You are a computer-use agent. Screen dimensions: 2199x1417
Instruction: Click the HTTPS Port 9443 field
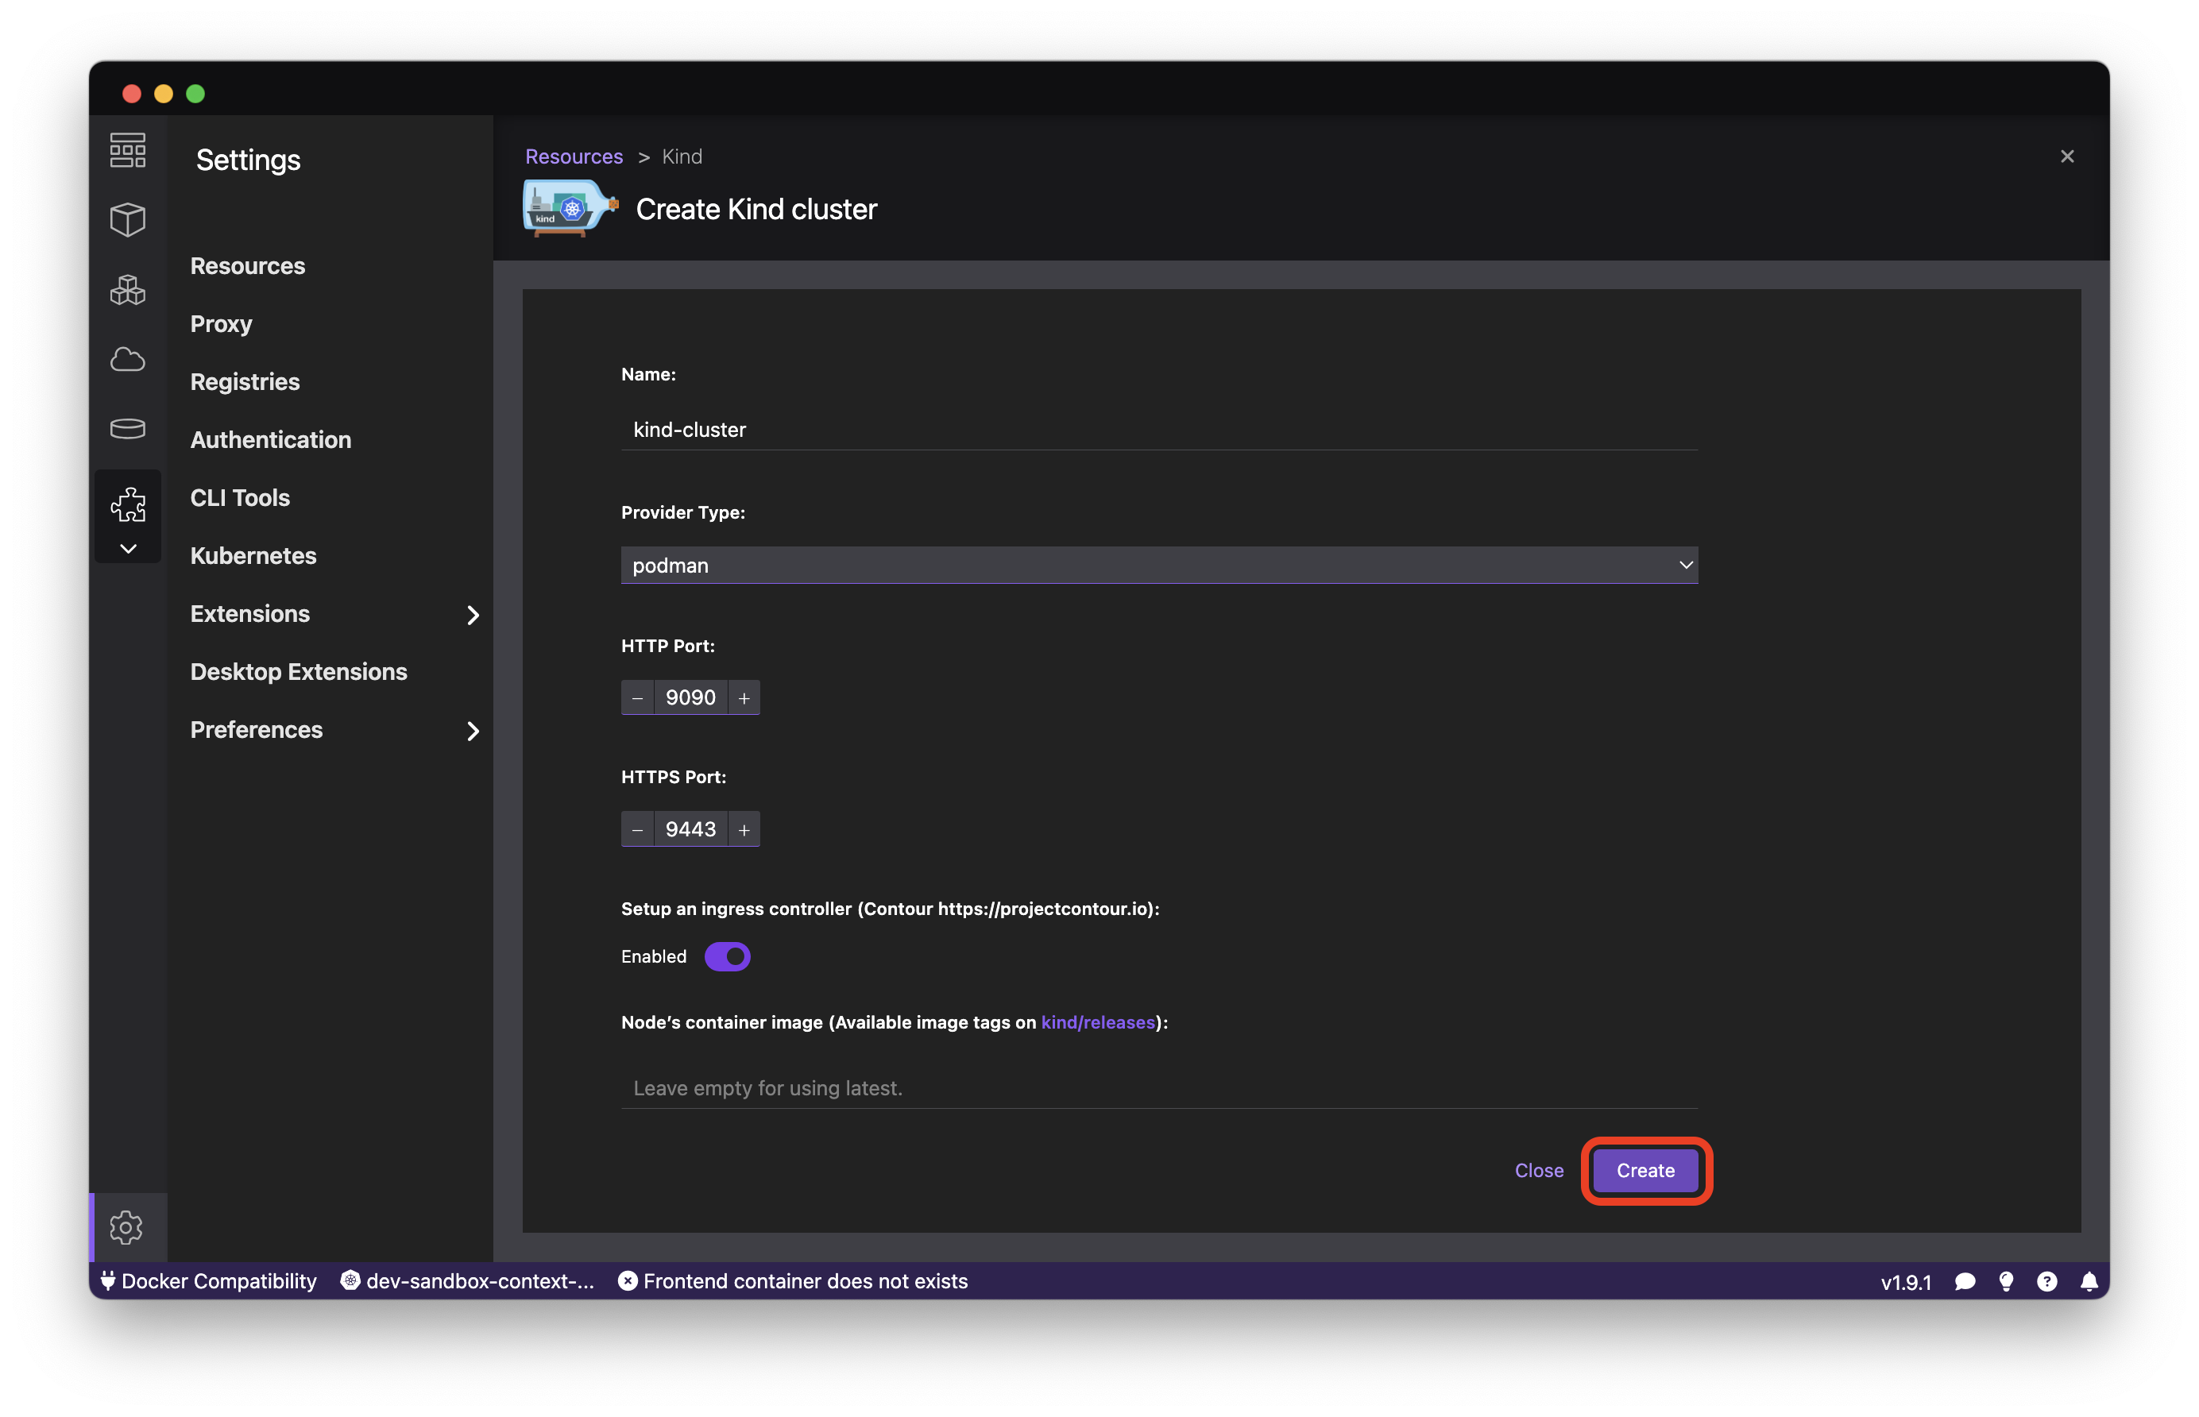click(x=691, y=829)
